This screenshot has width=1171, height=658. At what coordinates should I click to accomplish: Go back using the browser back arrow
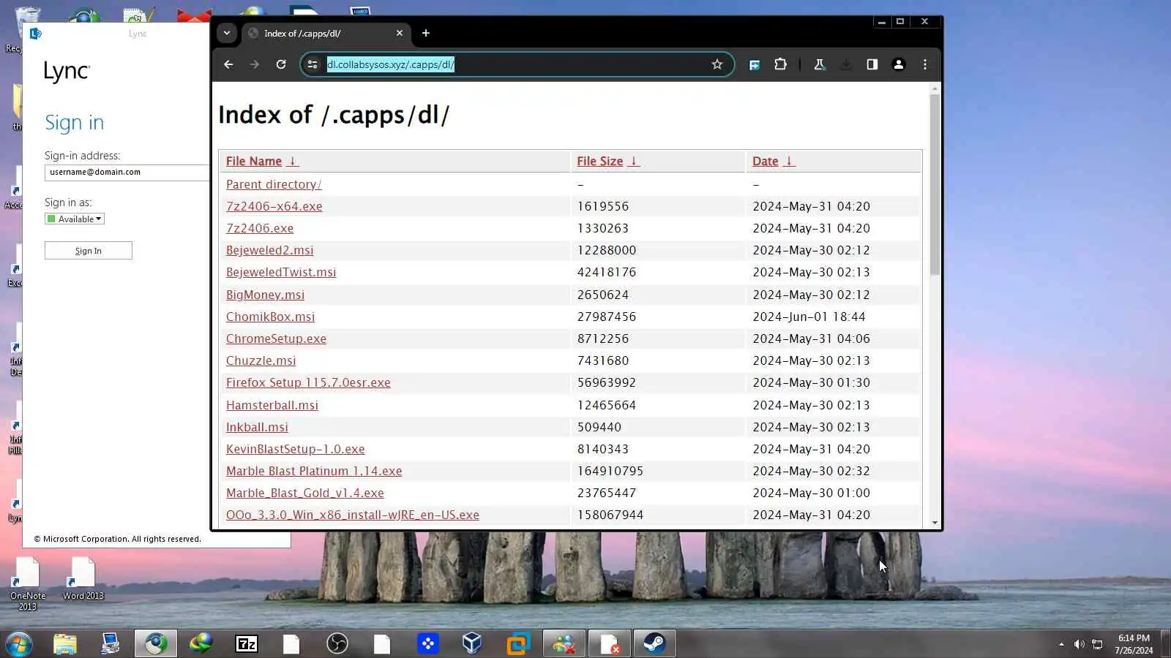coord(228,64)
